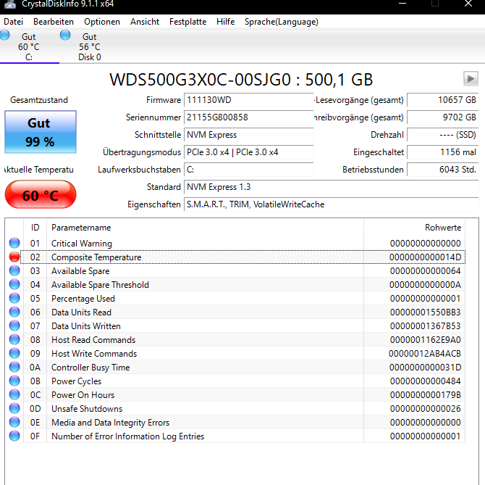Viewport: 485px width, 485px height.
Task: Click the status icon for Data Units Read
Action: click(x=14, y=312)
